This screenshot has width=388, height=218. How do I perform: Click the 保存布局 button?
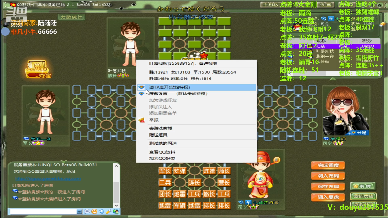click(328, 187)
